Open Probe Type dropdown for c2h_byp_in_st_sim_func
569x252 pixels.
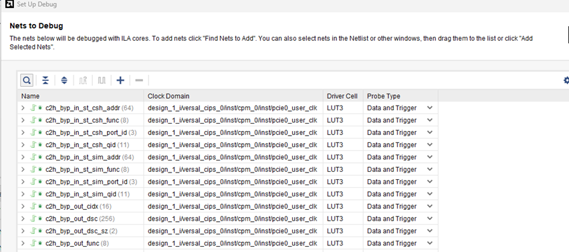(430, 169)
